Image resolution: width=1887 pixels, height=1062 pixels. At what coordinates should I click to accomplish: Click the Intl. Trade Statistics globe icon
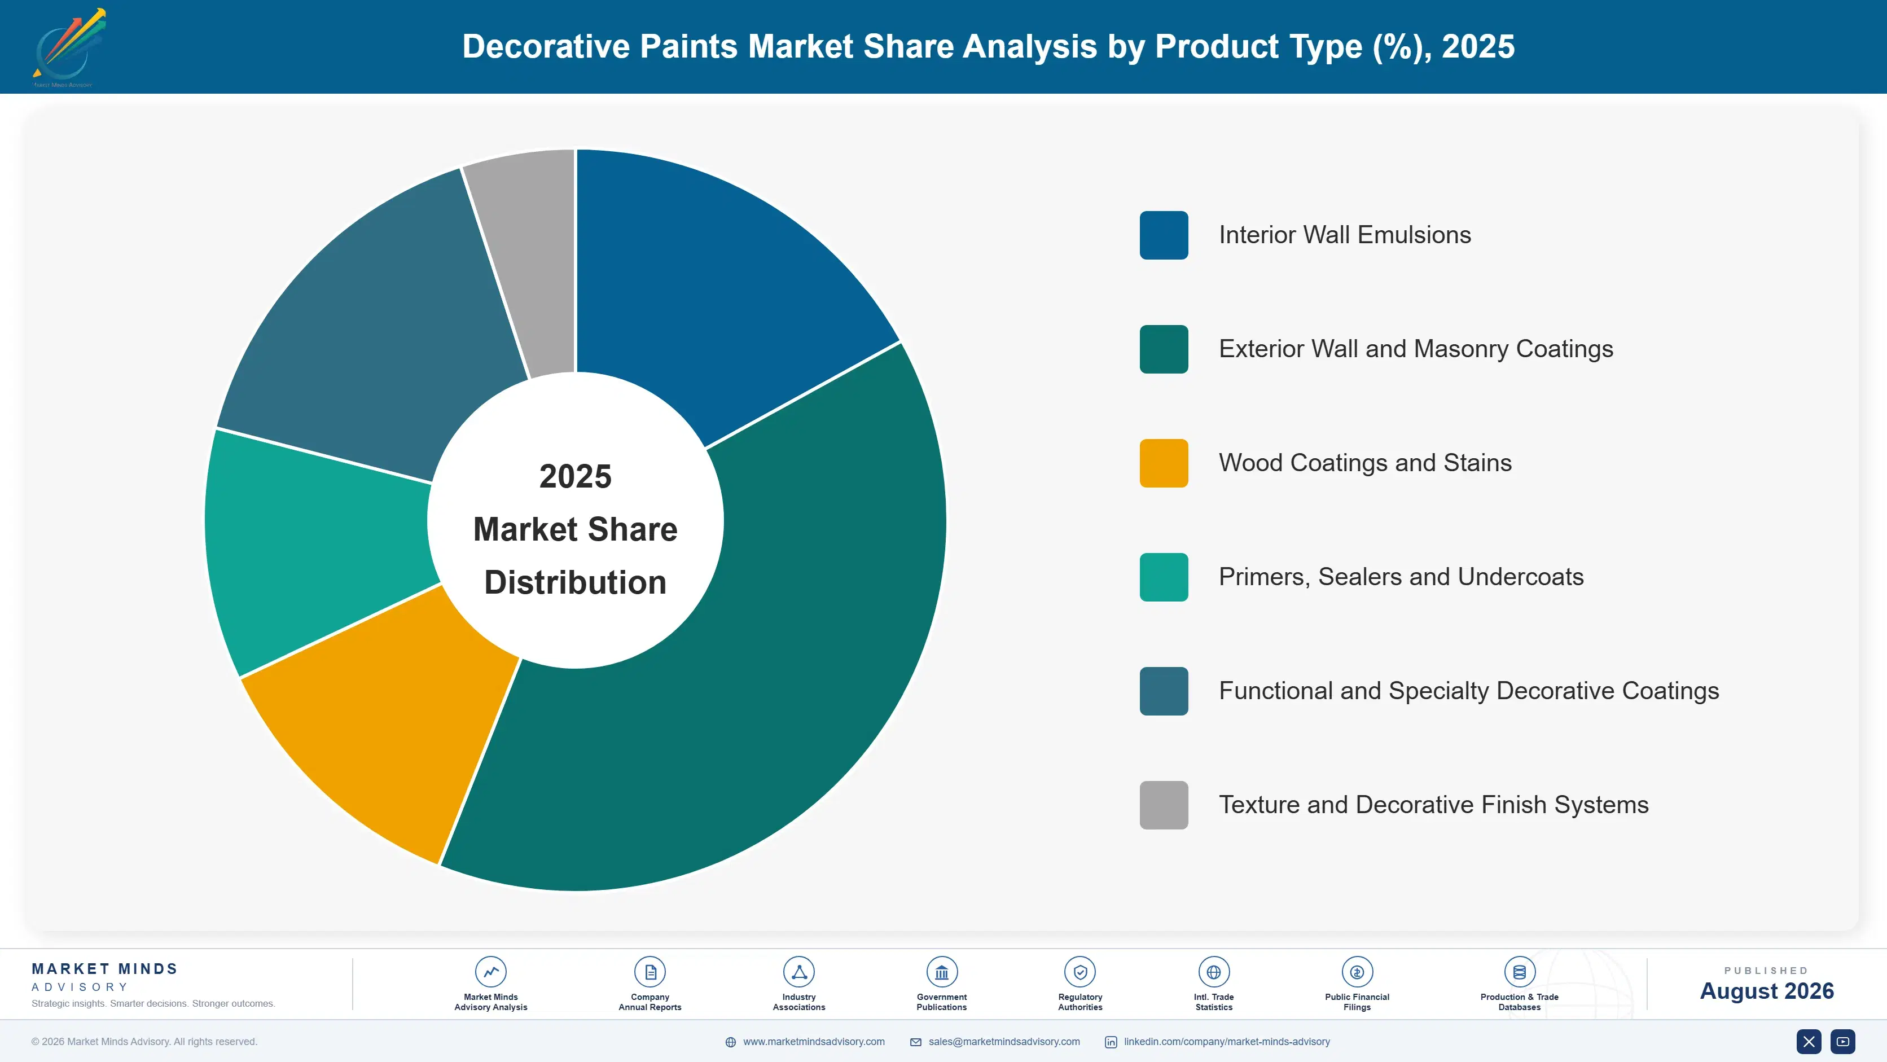coord(1214,972)
